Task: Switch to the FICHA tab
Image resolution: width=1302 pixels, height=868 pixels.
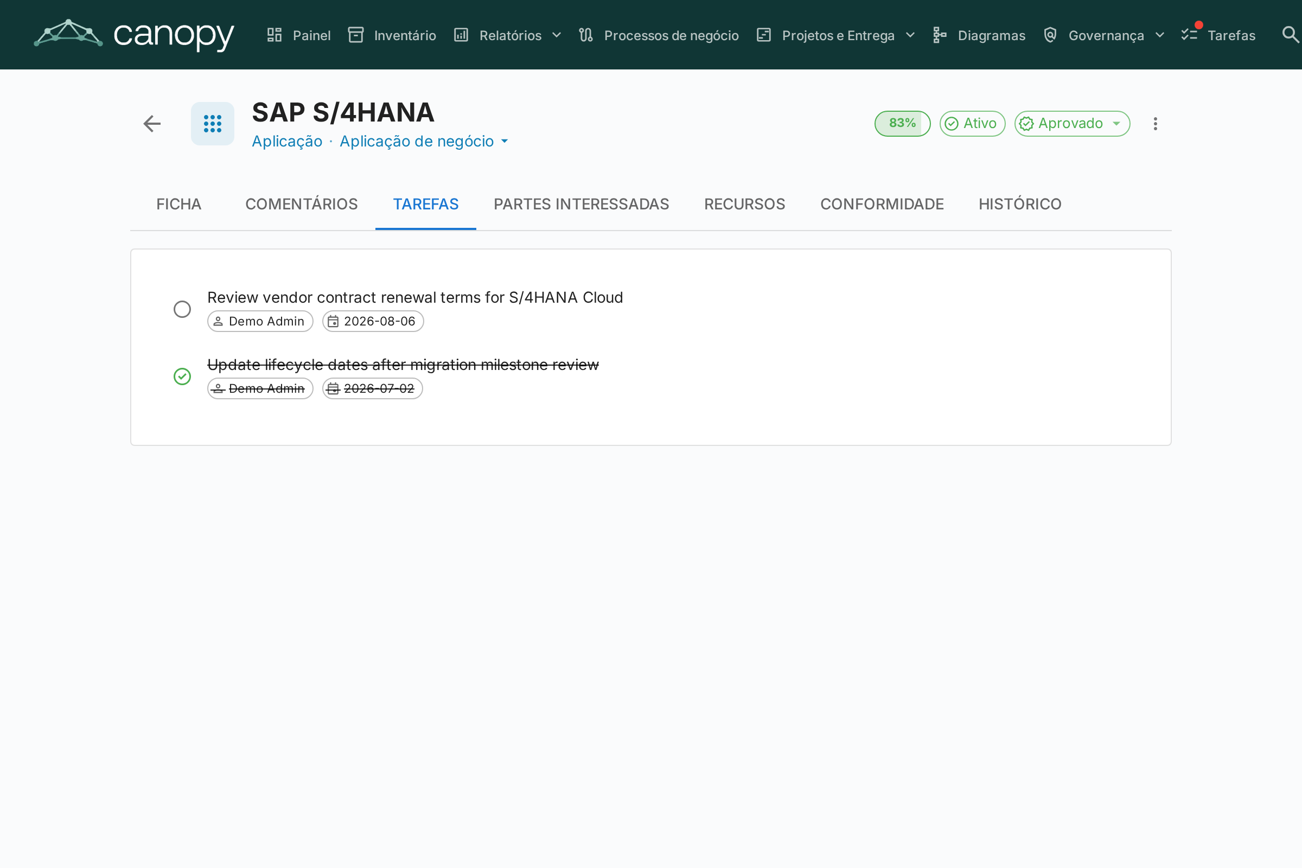Action: pos(179,205)
